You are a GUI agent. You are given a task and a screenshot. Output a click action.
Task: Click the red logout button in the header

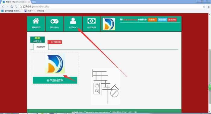coord(172,20)
